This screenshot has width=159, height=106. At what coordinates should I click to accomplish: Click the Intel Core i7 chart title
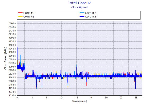[x=79, y=3]
